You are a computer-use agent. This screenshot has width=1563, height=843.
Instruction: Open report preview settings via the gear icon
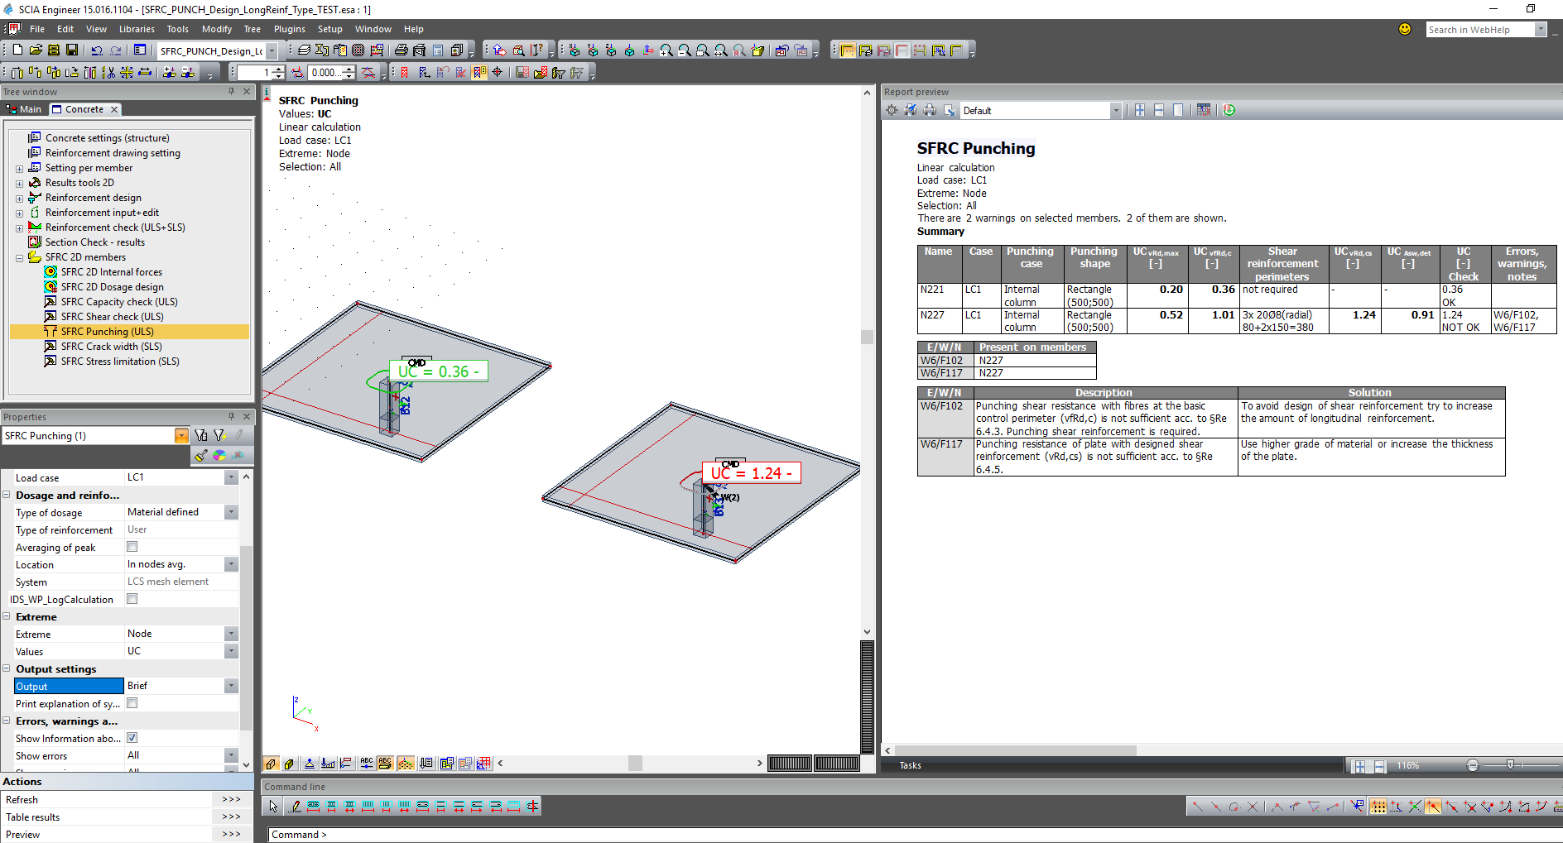(892, 110)
